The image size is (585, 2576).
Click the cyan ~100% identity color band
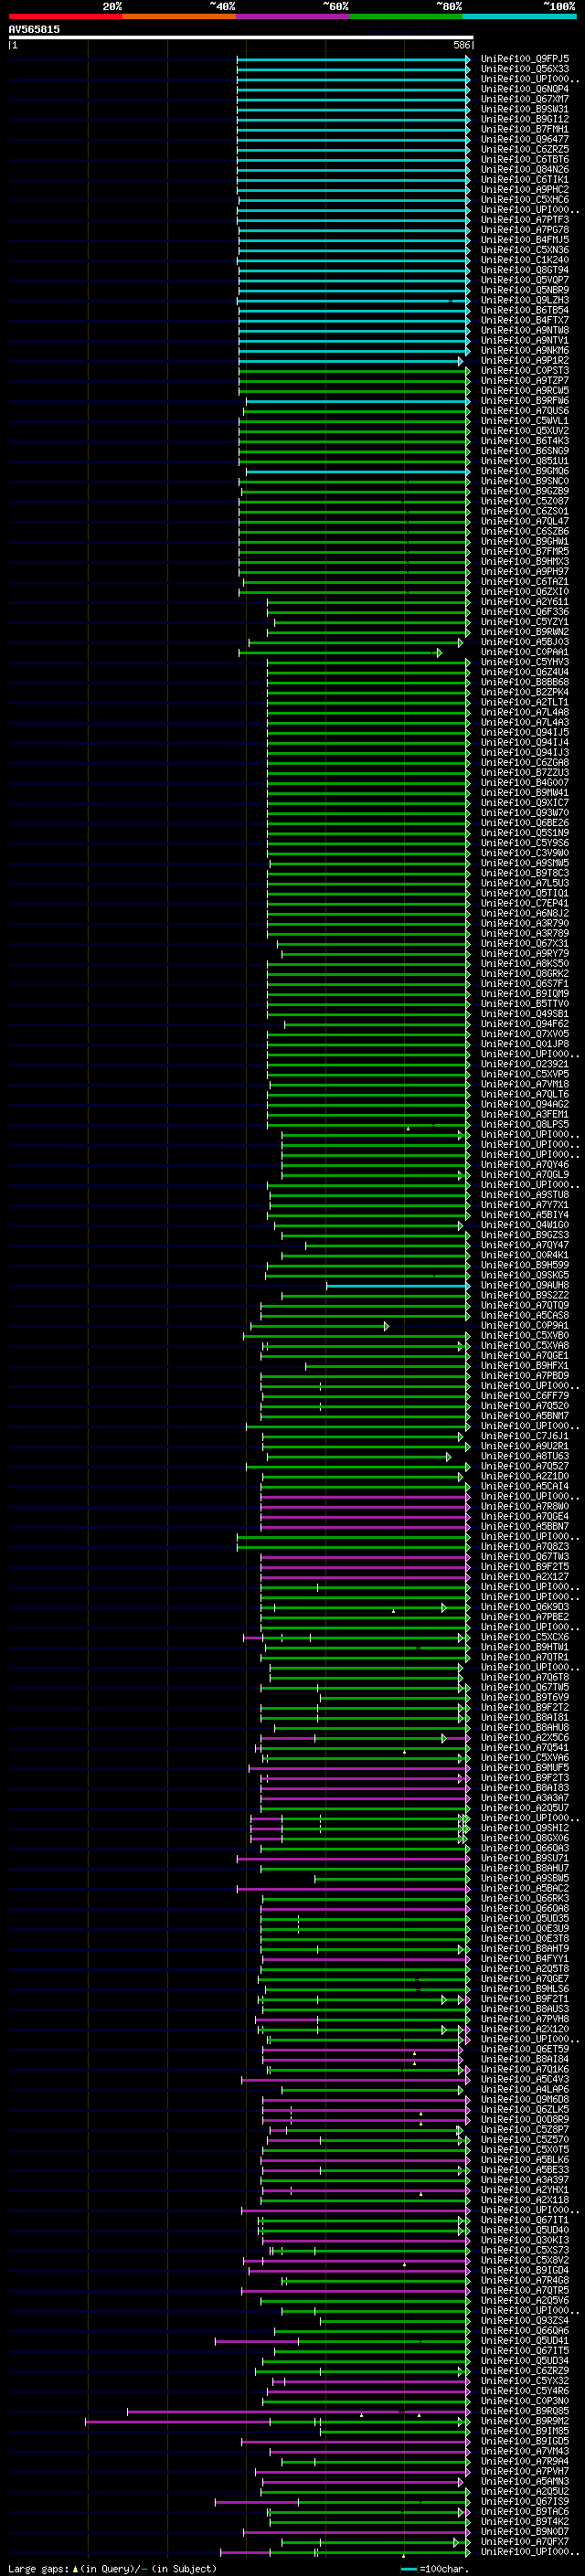click(519, 16)
